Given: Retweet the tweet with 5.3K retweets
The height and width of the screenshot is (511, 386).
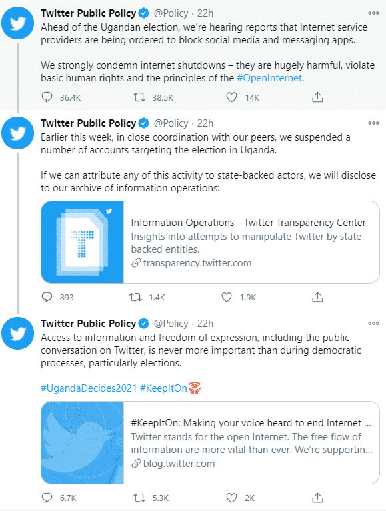Looking at the screenshot, I should [139, 498].
